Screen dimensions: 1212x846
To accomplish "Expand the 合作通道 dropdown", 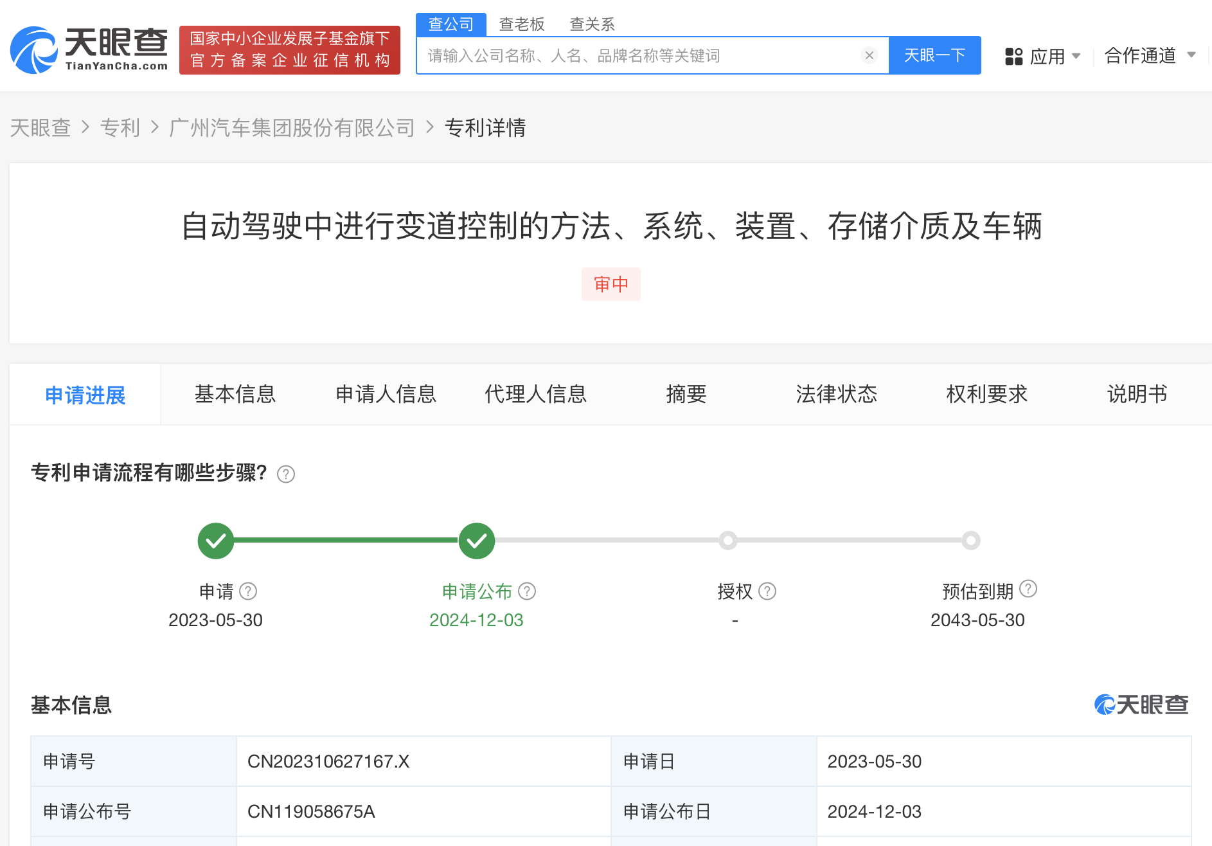I will click(1150, 56).
